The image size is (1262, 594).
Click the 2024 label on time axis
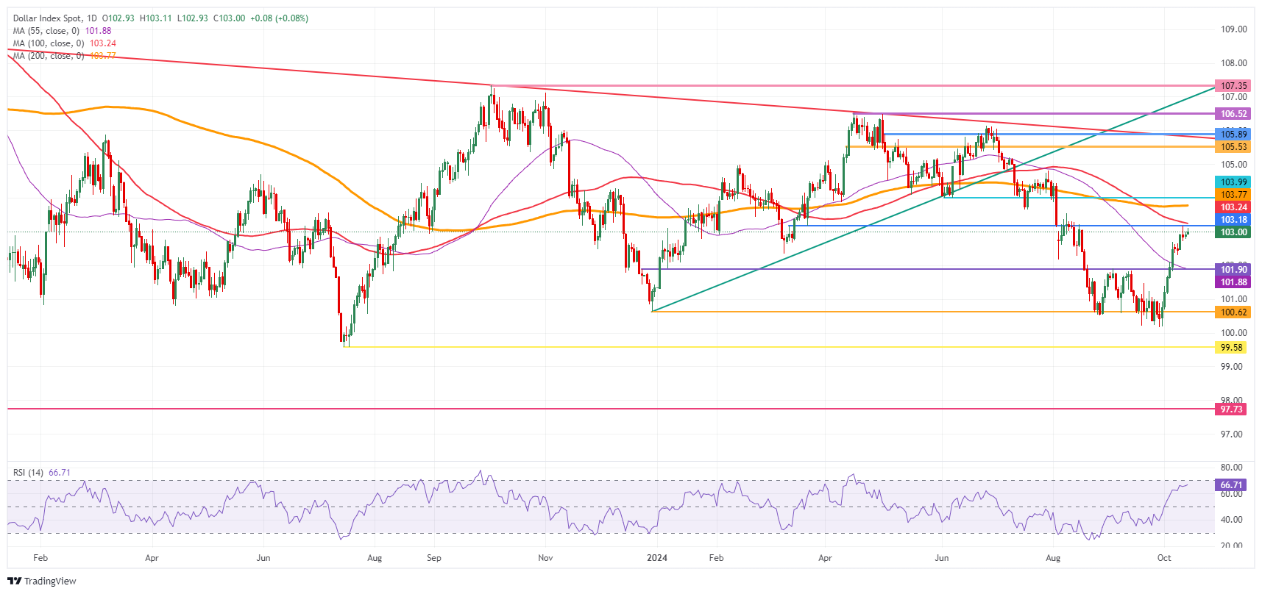click(x=656, y=558)
